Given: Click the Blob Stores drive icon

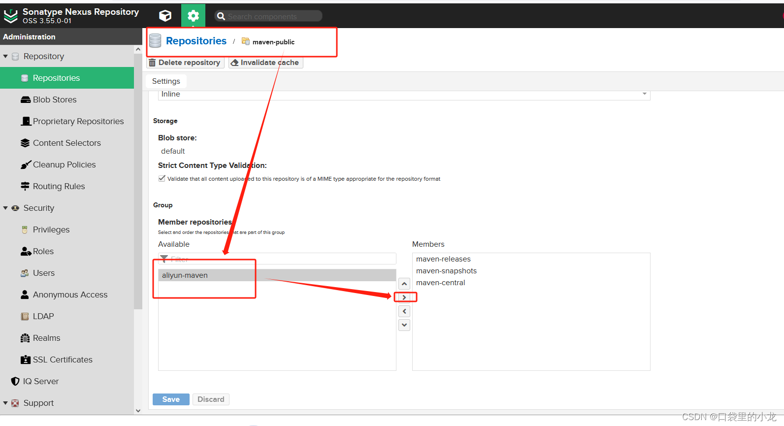Looking at the screenshot, I should 26,99.
